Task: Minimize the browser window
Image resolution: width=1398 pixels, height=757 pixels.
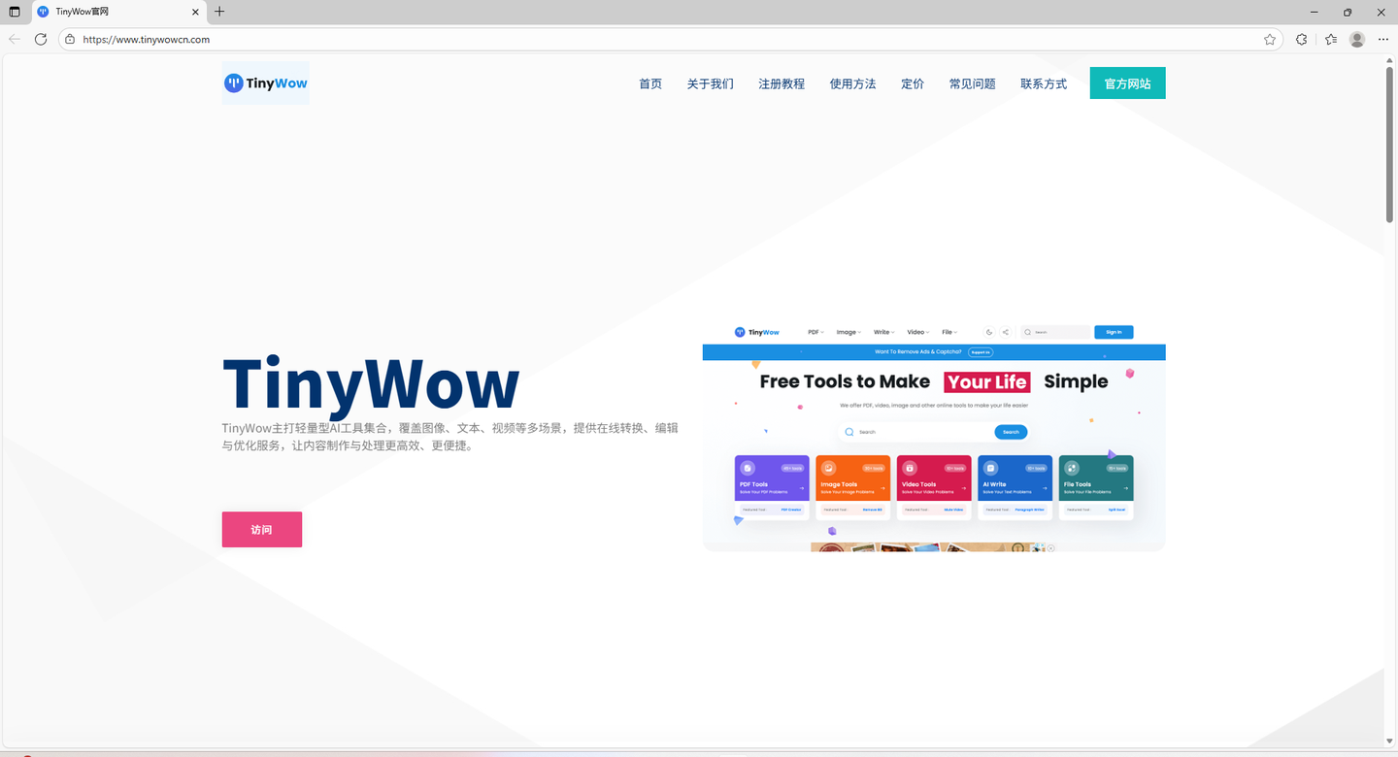Action: point(1315,12)
